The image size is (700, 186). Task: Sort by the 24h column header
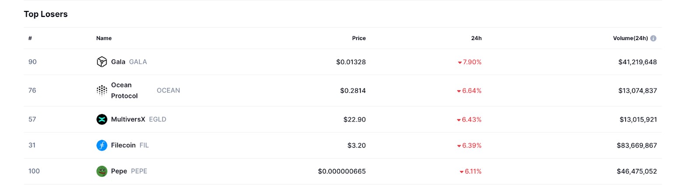click(476, 38)
